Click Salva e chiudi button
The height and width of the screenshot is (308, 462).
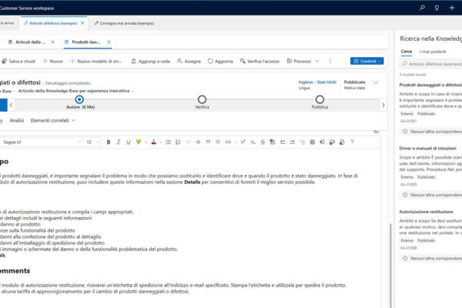click(x=18, y=61)
